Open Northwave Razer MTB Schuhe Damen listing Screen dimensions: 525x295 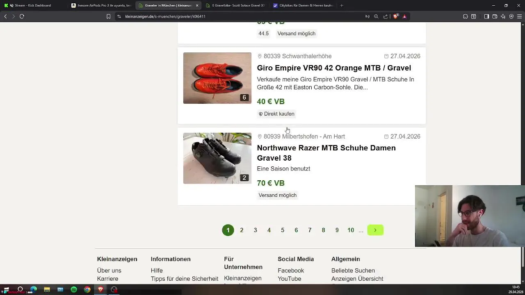326,153
